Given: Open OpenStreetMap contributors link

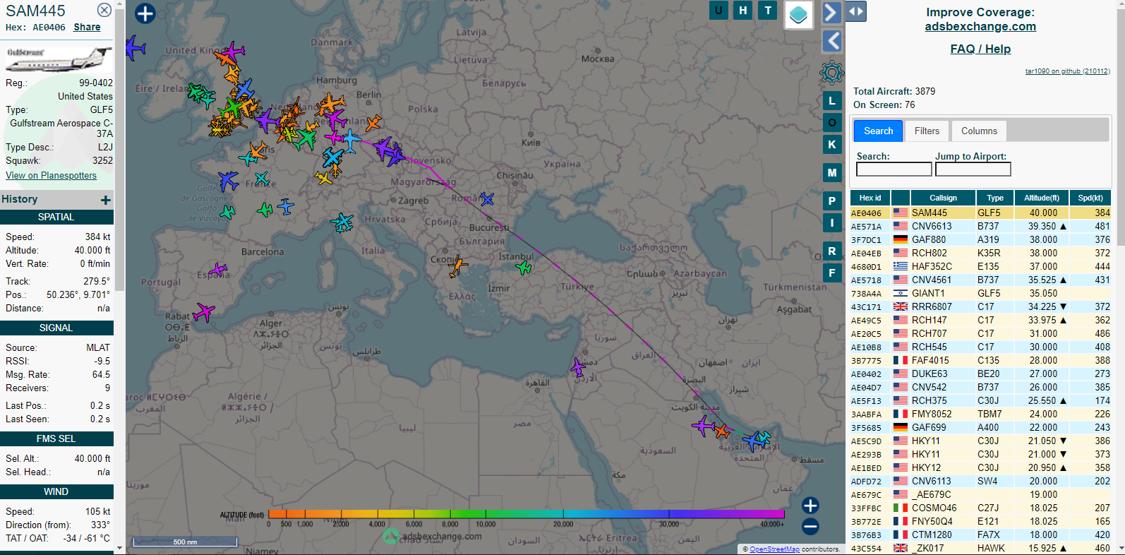Looking at the screenshot, I should (x=774, y=549).
